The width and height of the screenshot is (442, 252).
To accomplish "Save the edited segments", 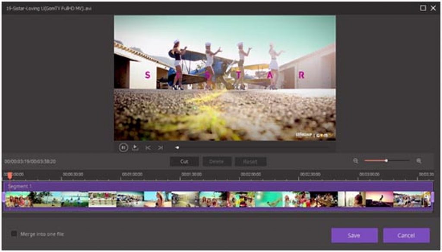I will [x=354, y=235].
